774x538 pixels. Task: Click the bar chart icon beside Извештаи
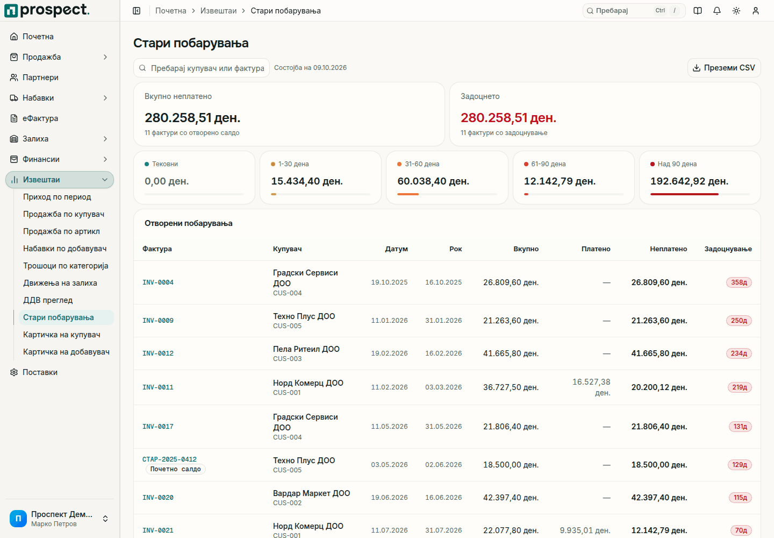coord(15,180)
